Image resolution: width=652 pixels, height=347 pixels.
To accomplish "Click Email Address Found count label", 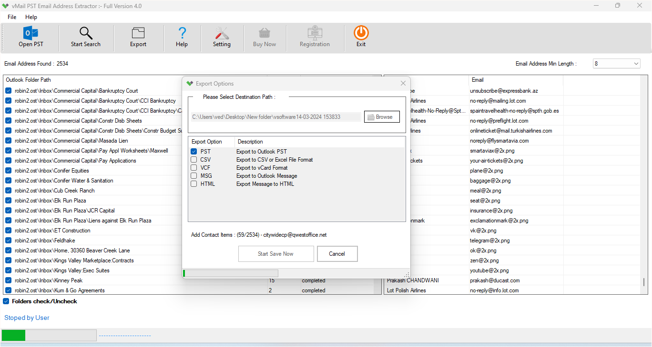I will click(36, 64).
